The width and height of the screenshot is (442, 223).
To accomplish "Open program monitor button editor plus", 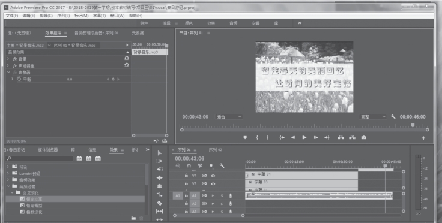I will click(423, 138).
